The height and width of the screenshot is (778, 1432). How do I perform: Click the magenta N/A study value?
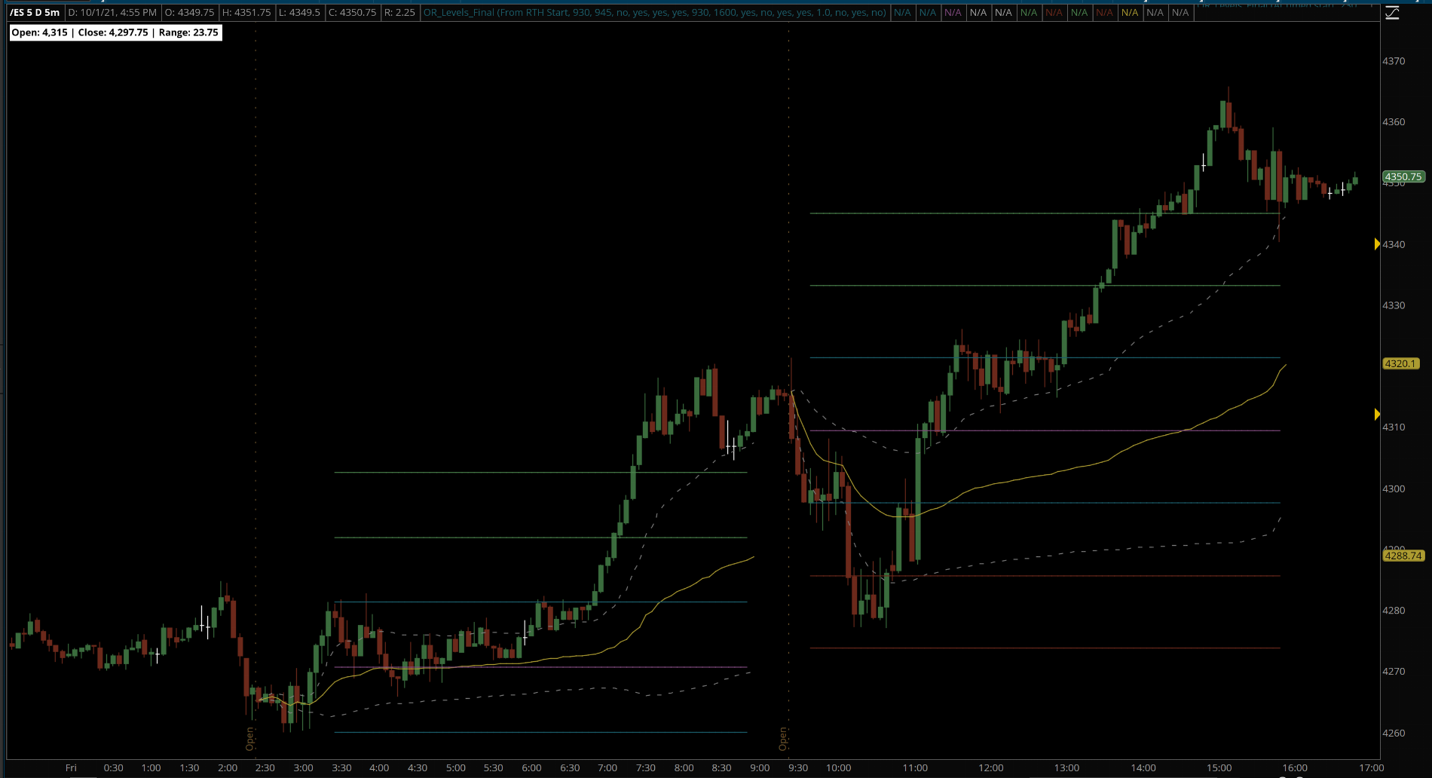pos(953,13)
